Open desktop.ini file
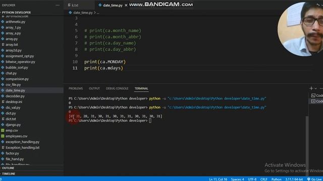323x181 pixels. tap(14, 102)
